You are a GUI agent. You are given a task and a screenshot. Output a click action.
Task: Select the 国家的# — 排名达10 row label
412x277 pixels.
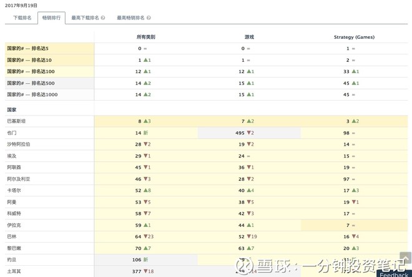(x=29, y=60)
